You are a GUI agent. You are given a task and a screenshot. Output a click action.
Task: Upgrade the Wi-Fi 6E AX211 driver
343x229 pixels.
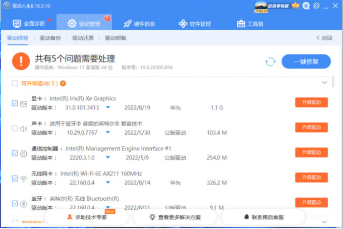click(311, 178)
